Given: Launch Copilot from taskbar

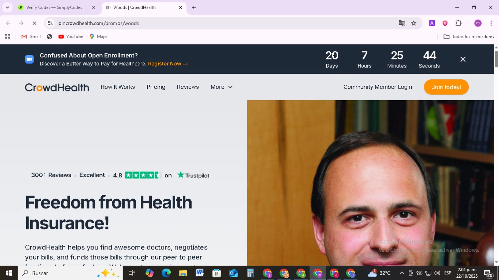Looking at the screenshot, I should (x=149, y=273).
